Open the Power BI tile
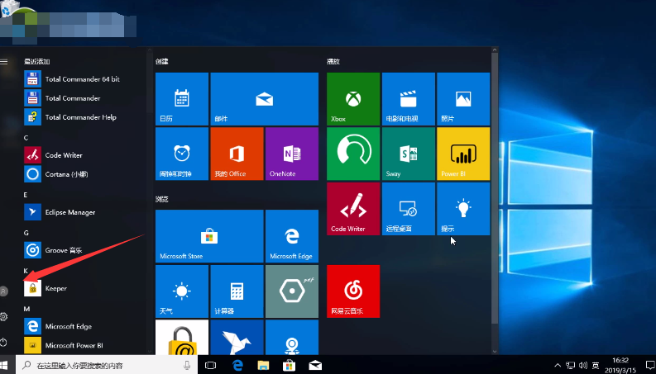This screenshot has height=374, width=656. 463,154
